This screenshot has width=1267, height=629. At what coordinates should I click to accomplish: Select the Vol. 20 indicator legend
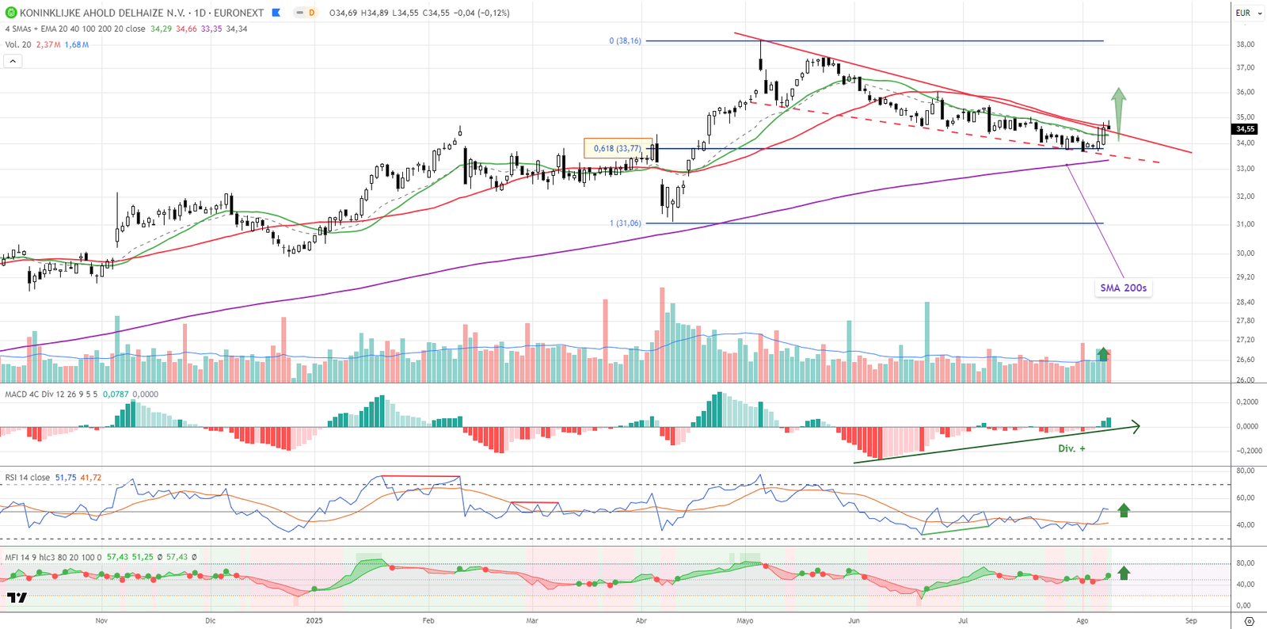coord(18,44)
